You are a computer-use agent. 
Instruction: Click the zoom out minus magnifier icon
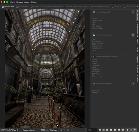click(x=68, y=130)
